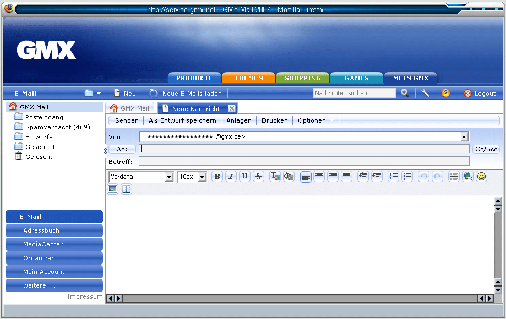This screenshot has width=506, height=319.
Task: Click inside the message body area
Action: [x=300, y=245]
